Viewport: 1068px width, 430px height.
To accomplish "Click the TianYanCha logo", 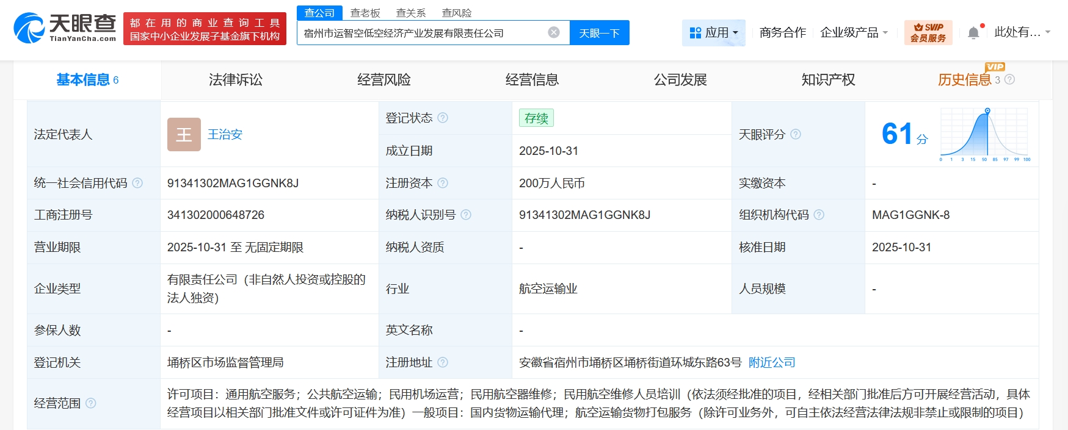I will pyautogui.click(x=65, y=28).
